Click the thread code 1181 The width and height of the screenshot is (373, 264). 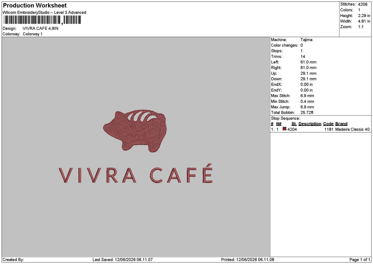329,130
